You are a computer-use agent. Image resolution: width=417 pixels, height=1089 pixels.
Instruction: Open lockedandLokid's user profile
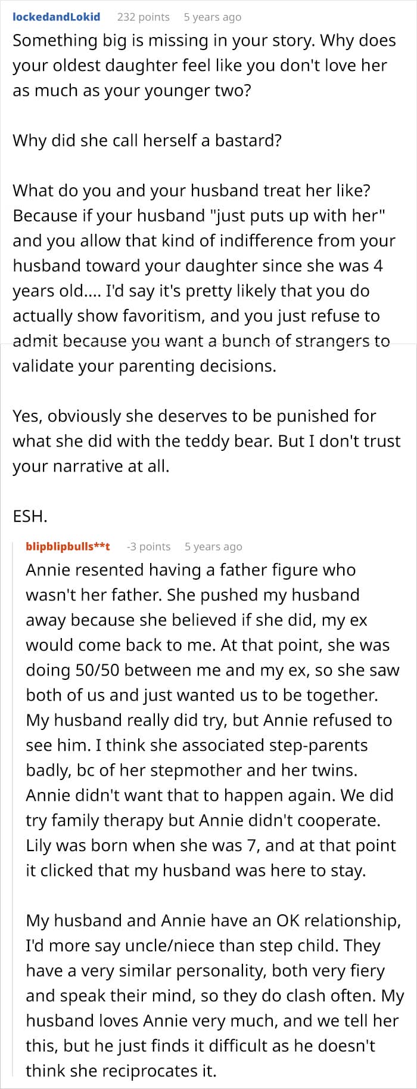(x=56, y=17)
